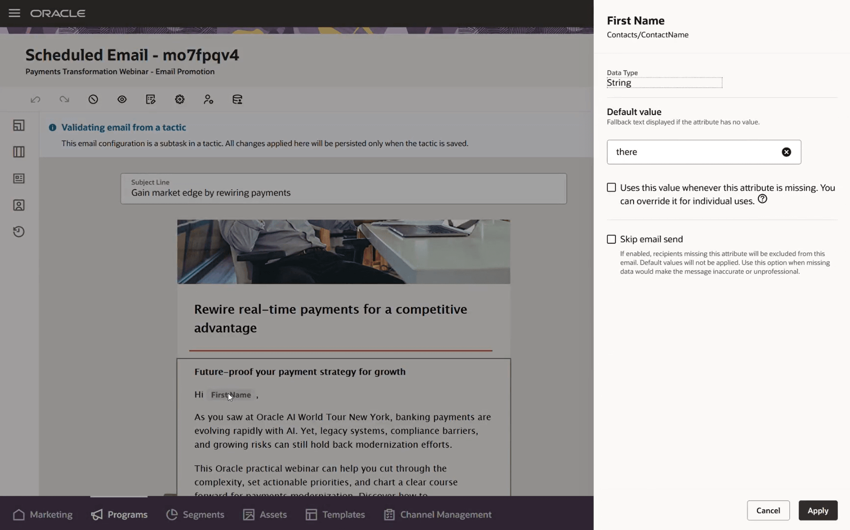Screen dimensions: 850x530
Task: Open the content block sidebar icon
Action: (x=19, y=179)
